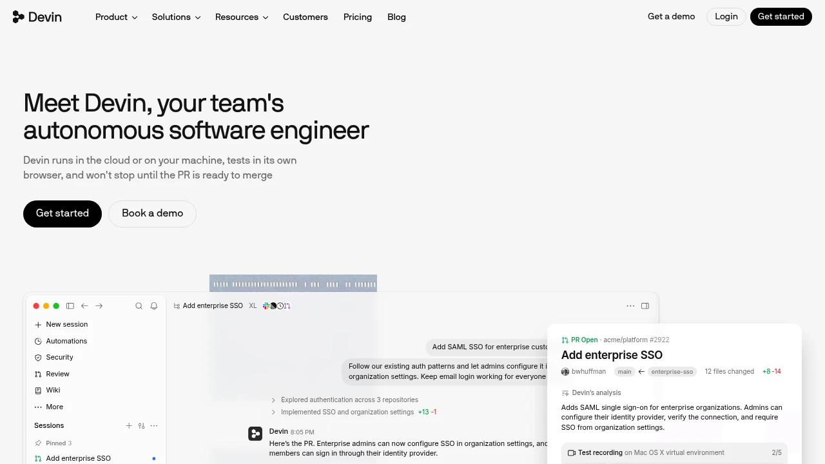Open the Wiki sidebar item
Screen dimensions: 825x464
tap(48, 391)
